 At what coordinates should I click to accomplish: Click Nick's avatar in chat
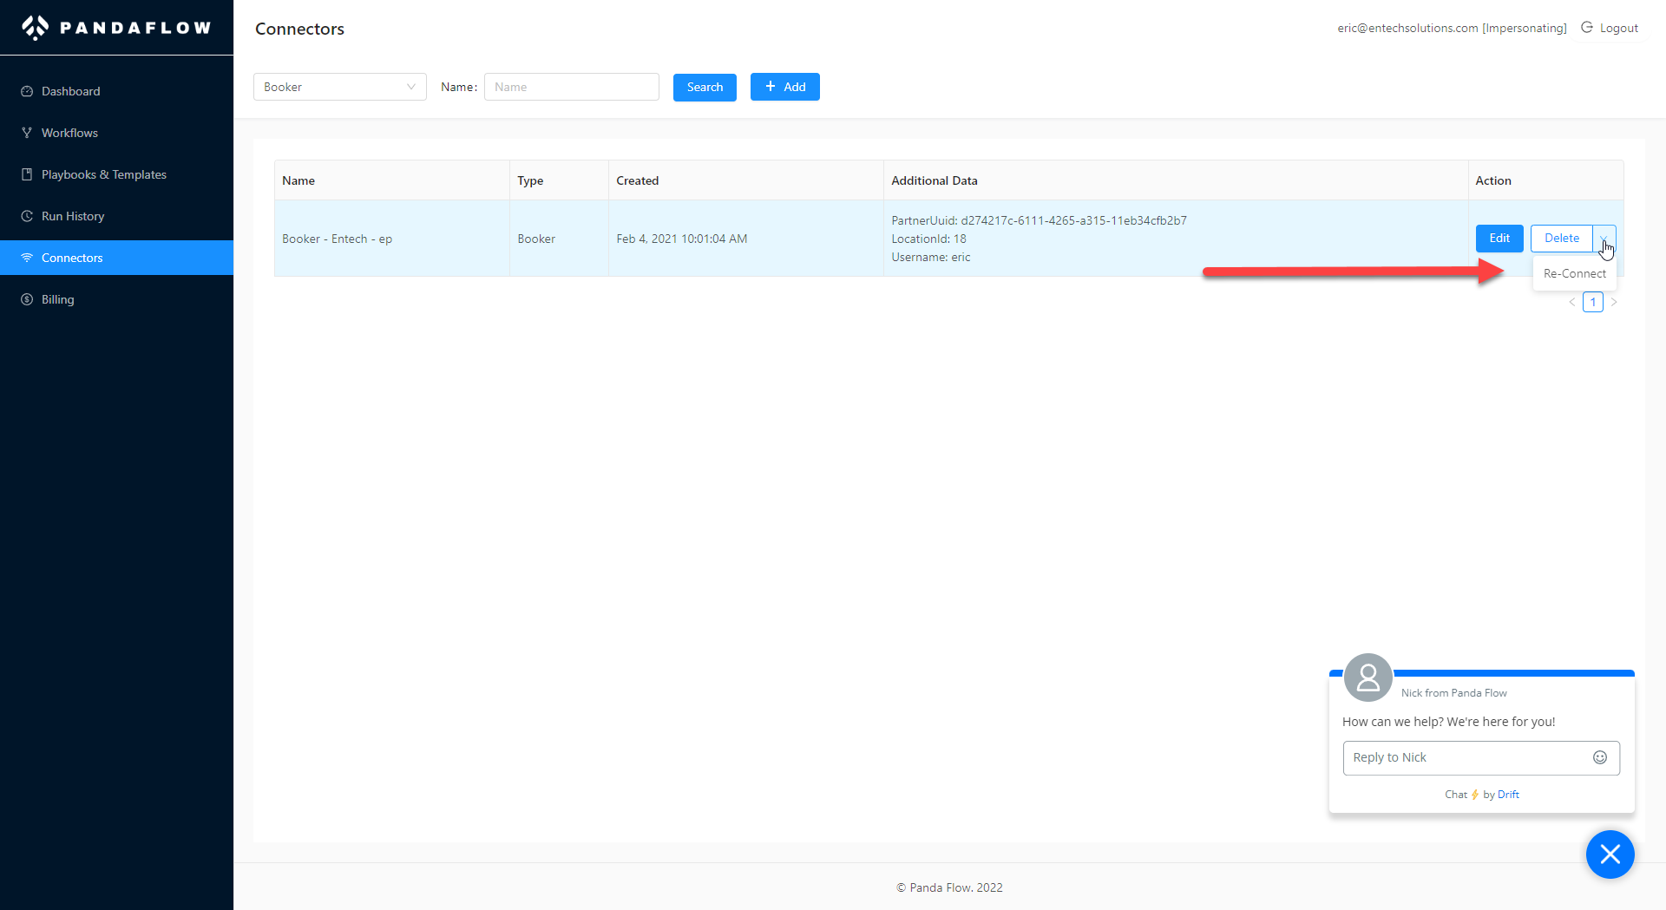tap(1368, 678)
